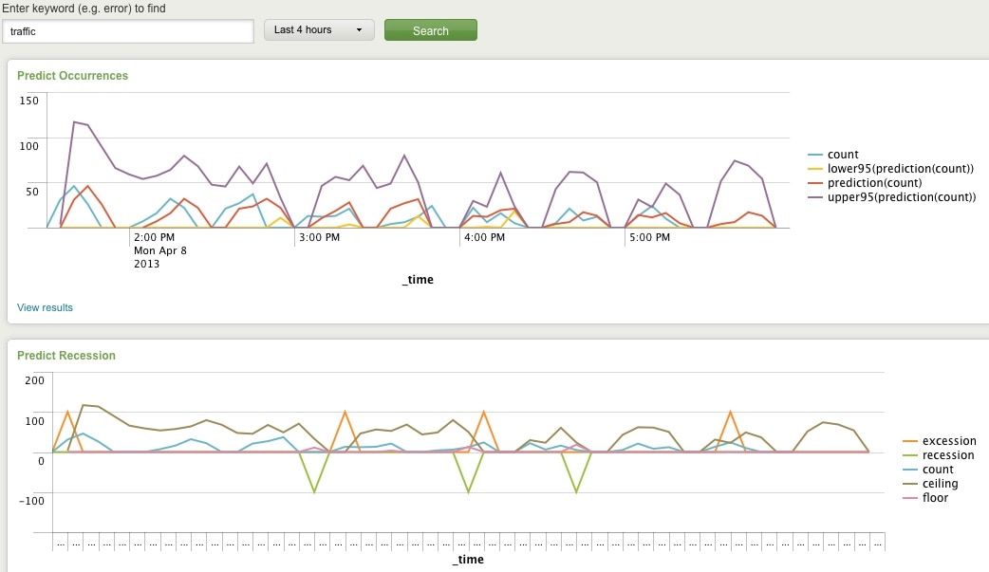Select the upper95(prediction(count)) legend label

902,197
